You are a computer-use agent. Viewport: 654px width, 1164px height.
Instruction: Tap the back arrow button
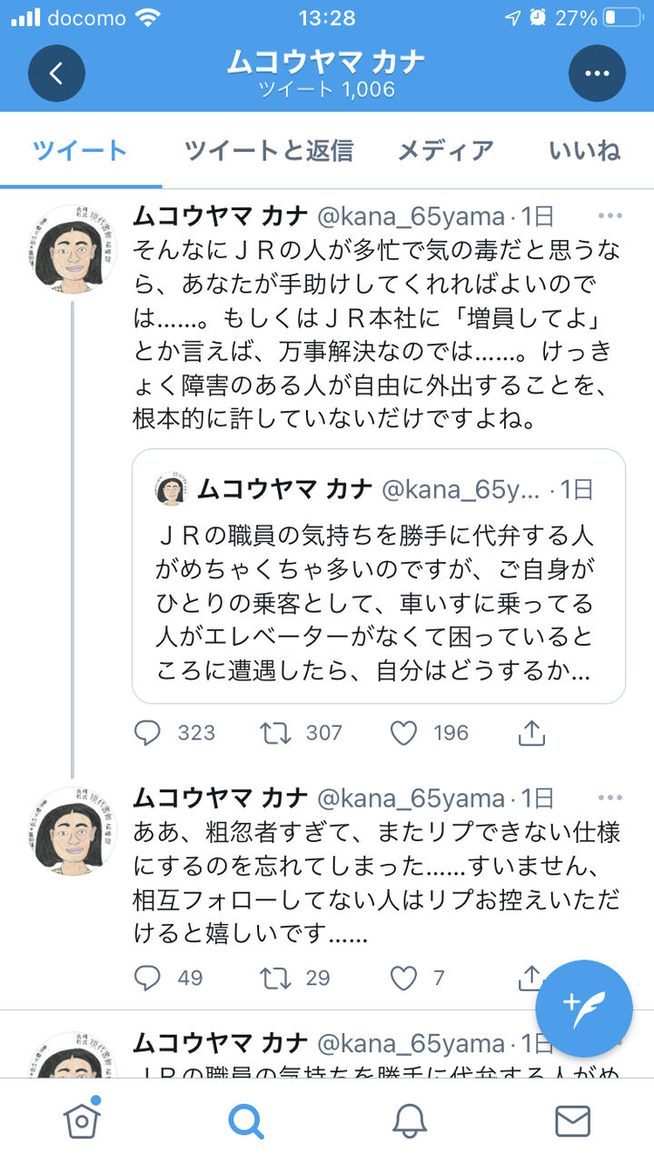tap(56, 73)
